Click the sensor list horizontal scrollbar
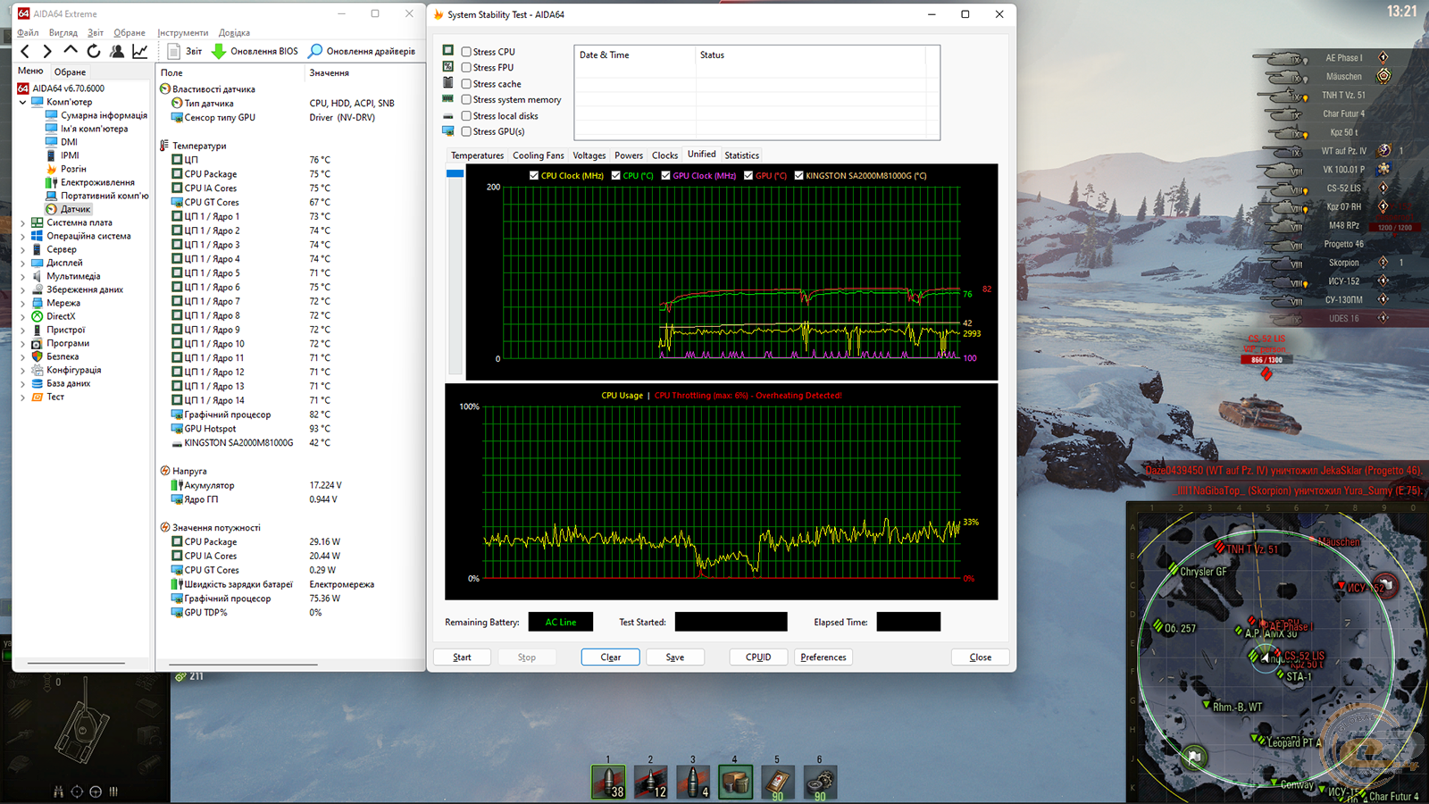Viewport: 1429px width, 804px height. [x=245, y=664]
